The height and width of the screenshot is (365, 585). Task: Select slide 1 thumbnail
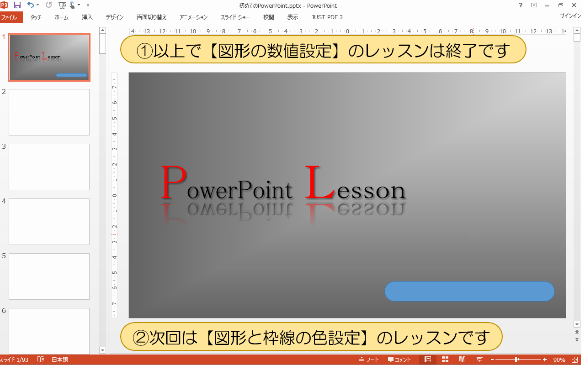pyautogui.click(x=49, y=57)
